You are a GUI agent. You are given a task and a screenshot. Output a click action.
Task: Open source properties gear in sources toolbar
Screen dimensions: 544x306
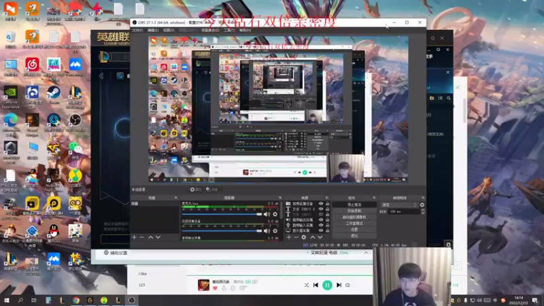(303, 237)
